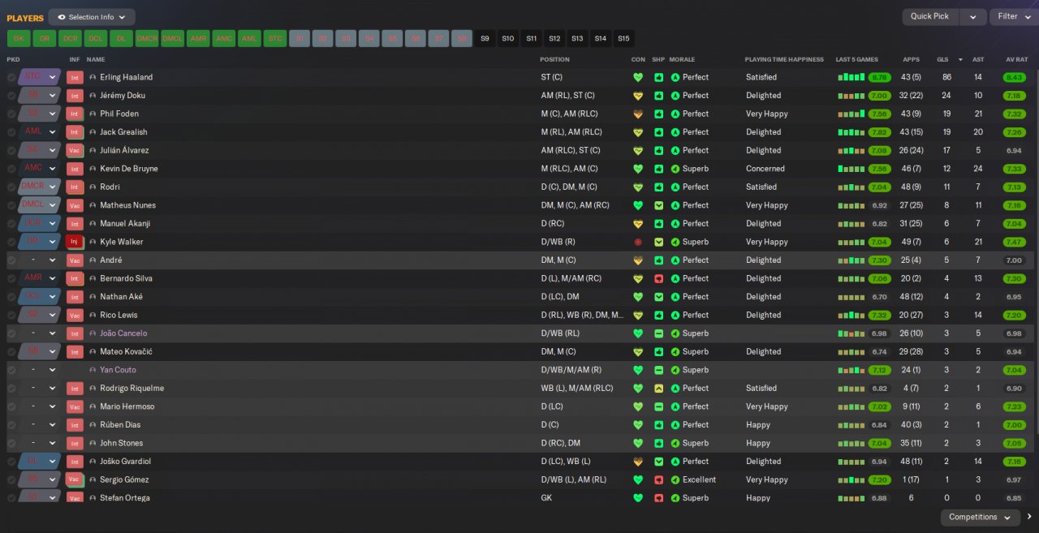Click the Int badge next to Rúben Dias
This screenshot has height=533, width=1039.
pos(75,424)
